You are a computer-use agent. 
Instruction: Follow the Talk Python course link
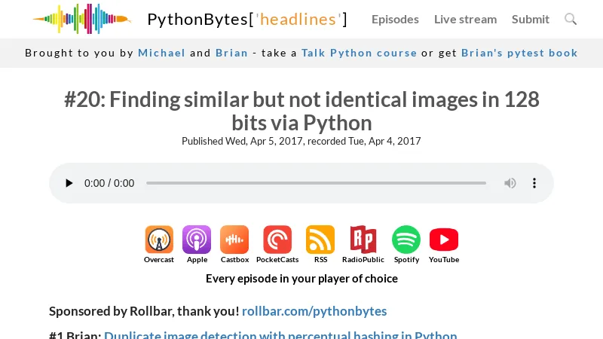click(359, 53)
